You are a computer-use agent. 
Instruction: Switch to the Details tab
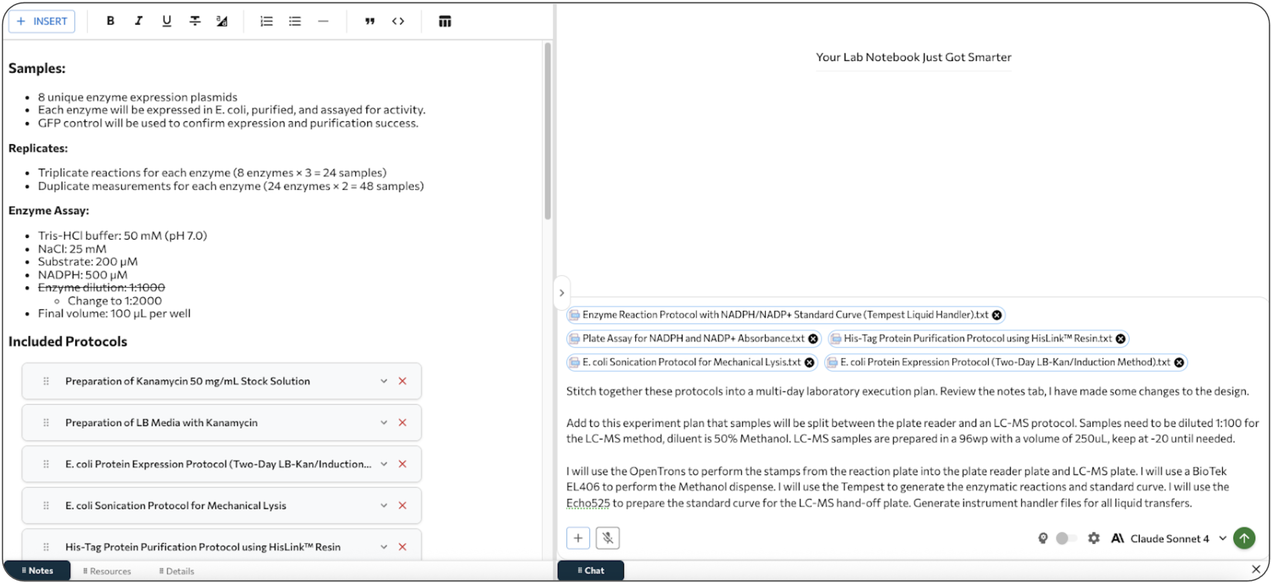coord(176,571)
